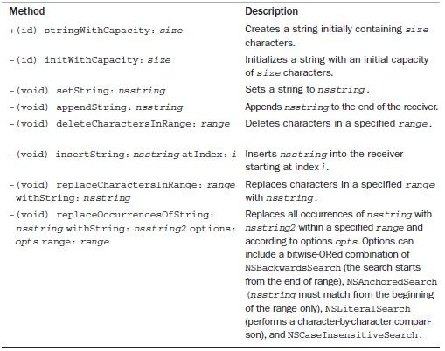
Task: Click the Description column header
Action: [271, 11]
